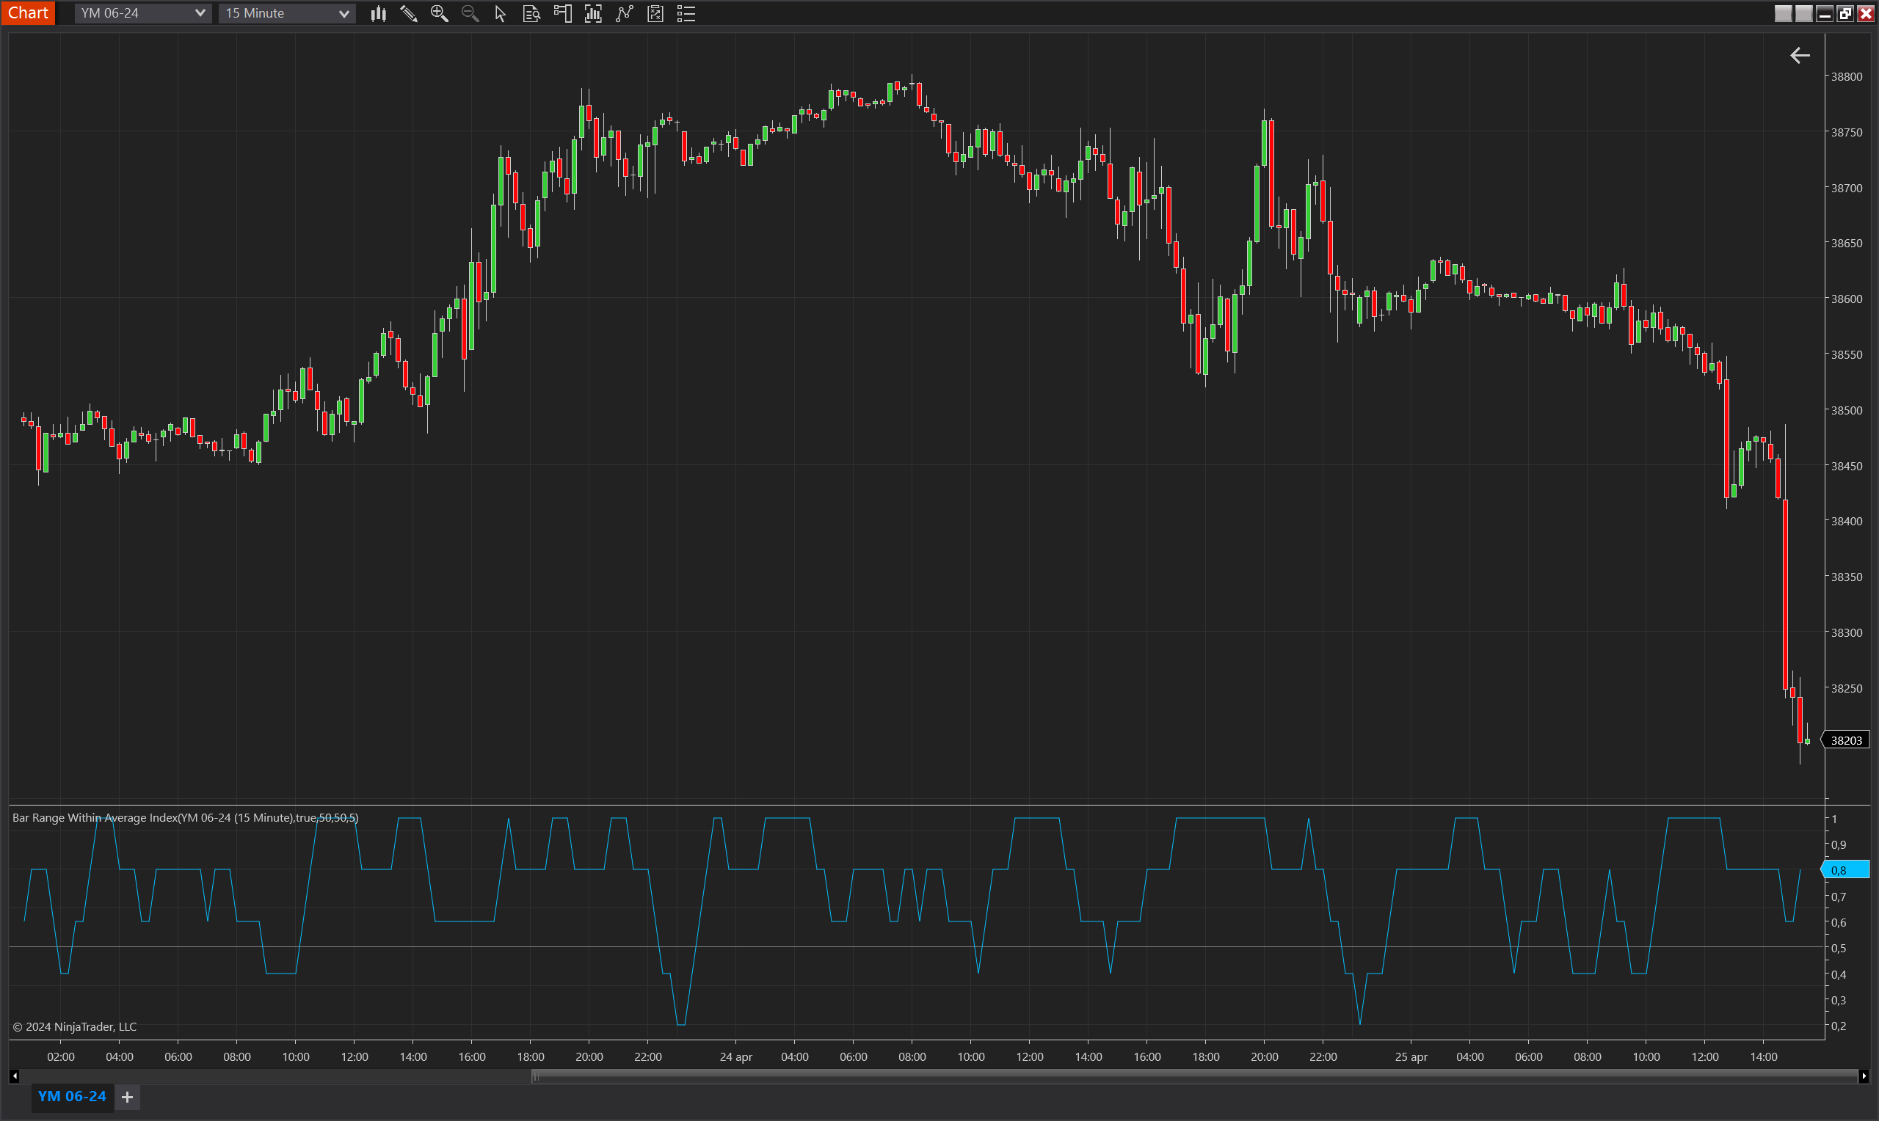Open the Indicators dialog

(624, 14)
